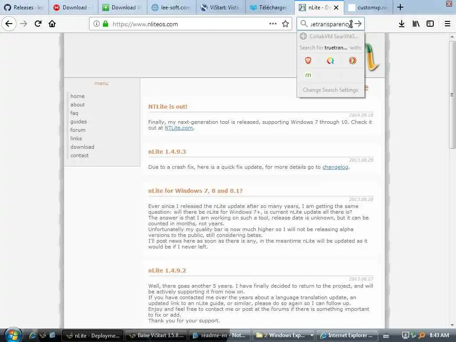Close the nLite tab

coord(336,8)
